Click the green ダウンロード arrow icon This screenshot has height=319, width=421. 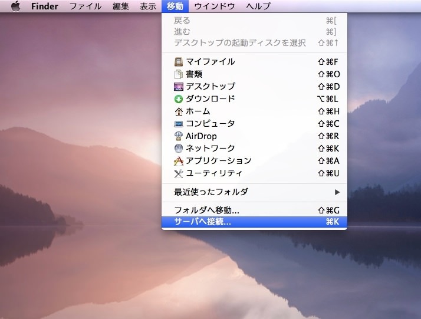click(179, 99)
